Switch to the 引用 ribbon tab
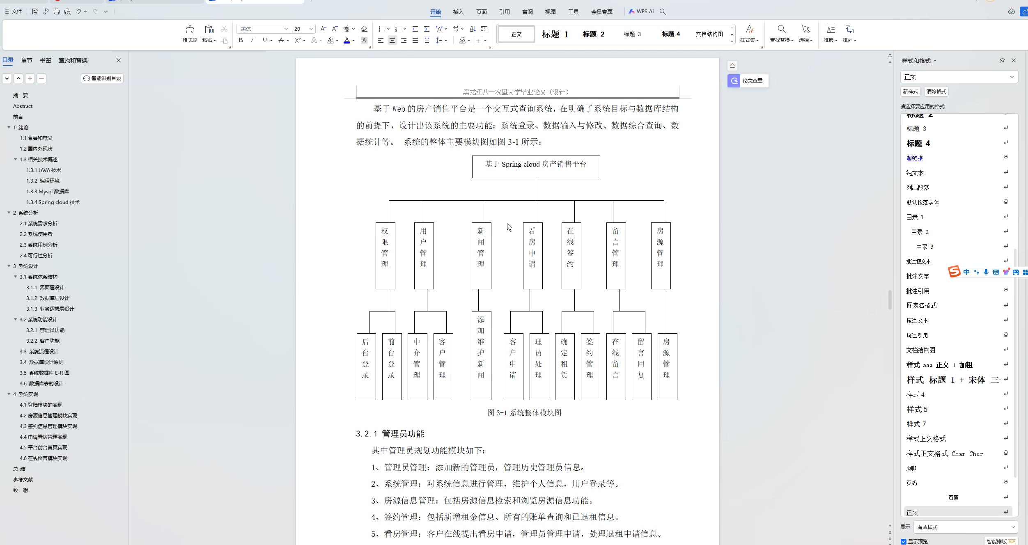 [x=504, y=12]
